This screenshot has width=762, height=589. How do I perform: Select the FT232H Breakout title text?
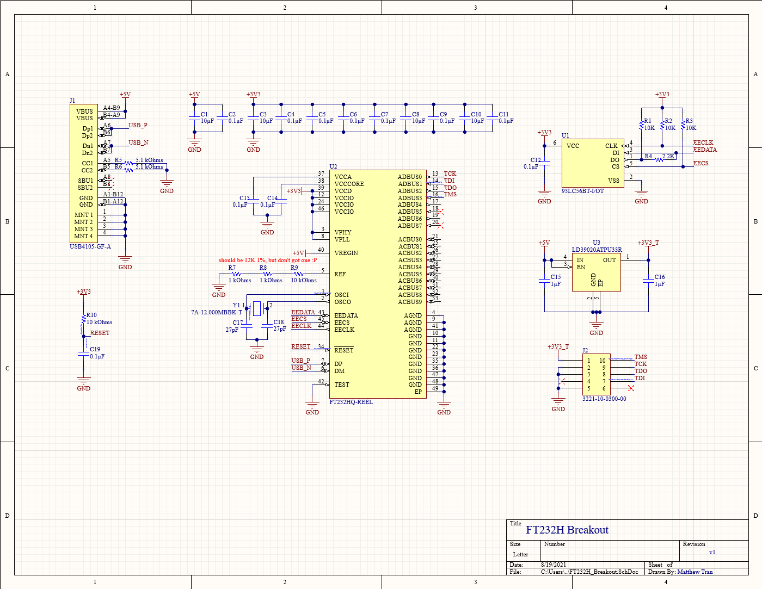pos(567,530)
